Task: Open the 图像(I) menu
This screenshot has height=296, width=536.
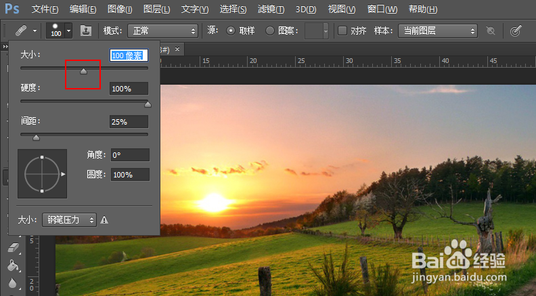Action: [x=120, y=9]
